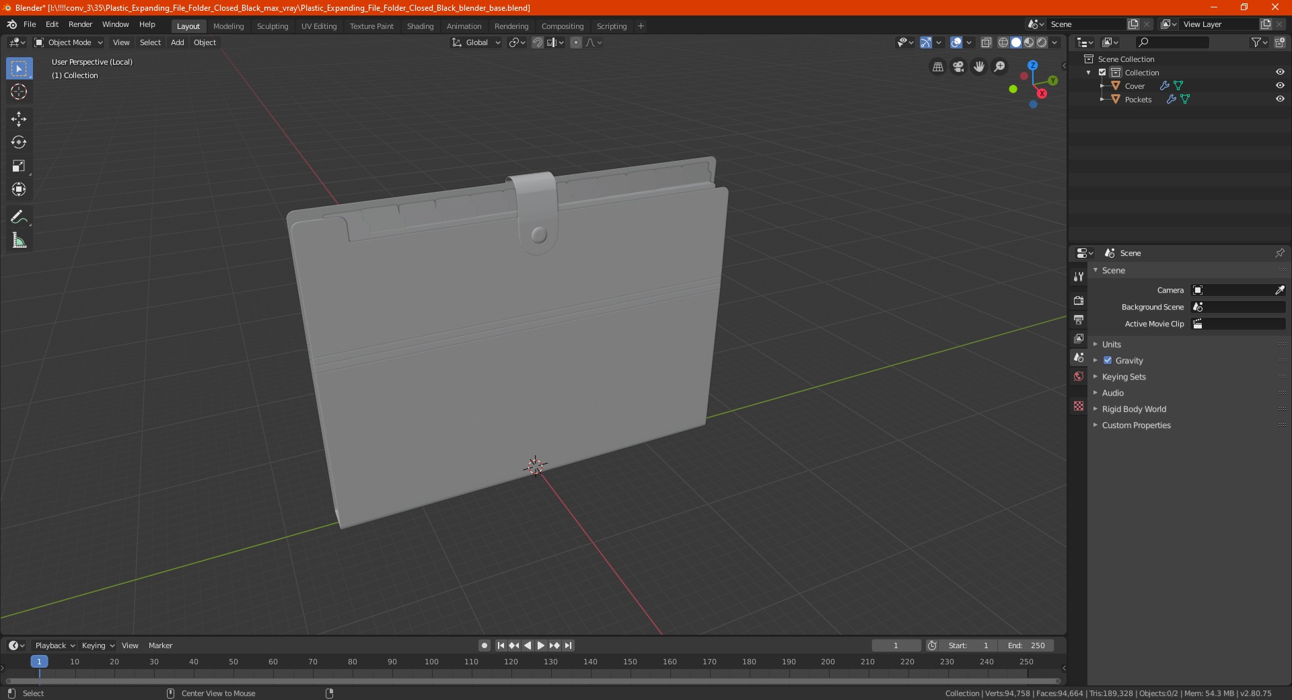The width and height of the screenshot is (1292, 700).
Task: Activate the Transform tool
Action: [19, 189]
